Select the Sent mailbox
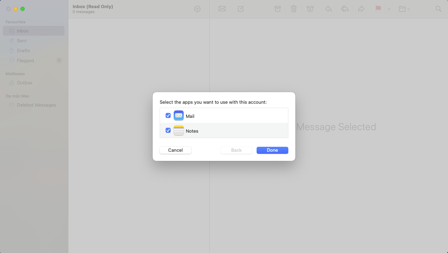This screenshot has height=253, width=448. coord(22,41)
